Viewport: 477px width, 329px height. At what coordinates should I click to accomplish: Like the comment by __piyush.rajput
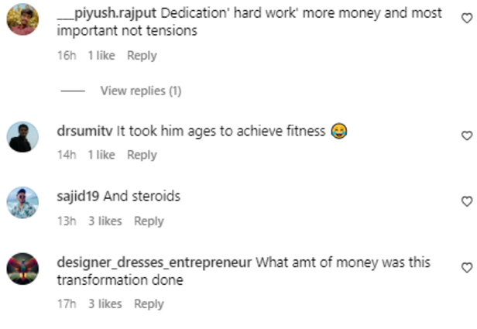(466, 18)
